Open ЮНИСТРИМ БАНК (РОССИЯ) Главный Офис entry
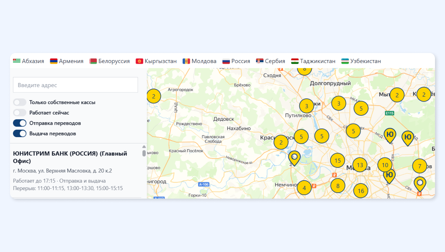 [x=70, y=157]
